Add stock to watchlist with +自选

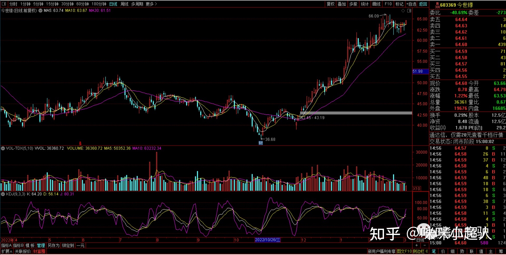[411, 4]
